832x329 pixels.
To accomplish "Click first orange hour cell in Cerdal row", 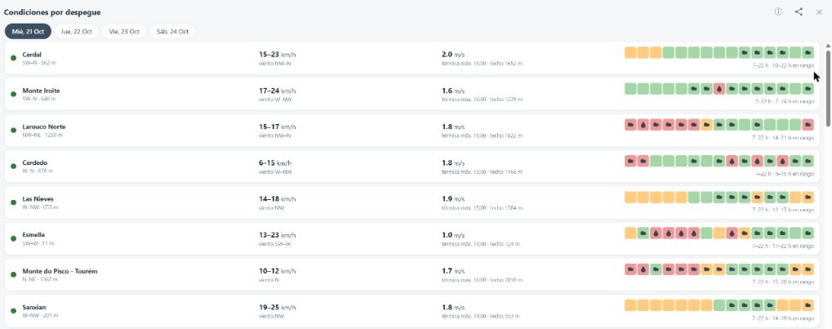I will 630,52.
